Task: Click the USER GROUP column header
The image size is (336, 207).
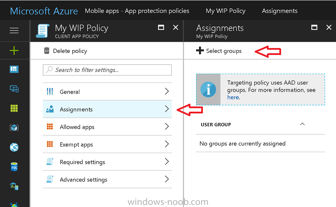Action: point(216,125)
